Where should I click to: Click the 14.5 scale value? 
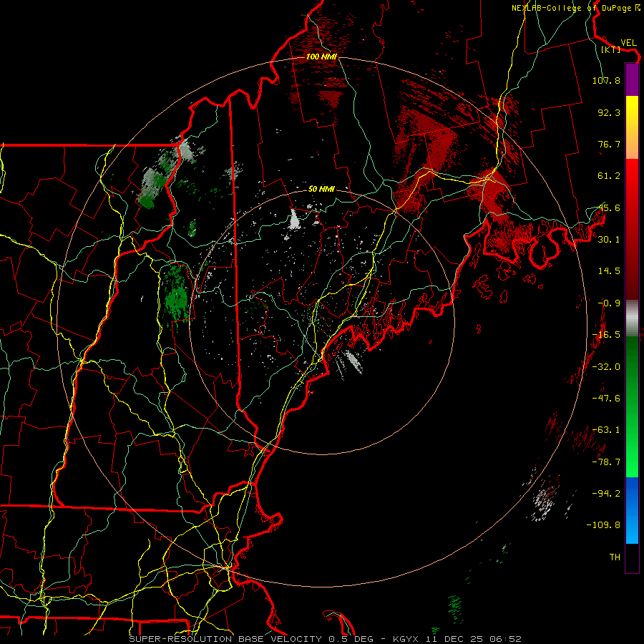[x=609, y=271]
